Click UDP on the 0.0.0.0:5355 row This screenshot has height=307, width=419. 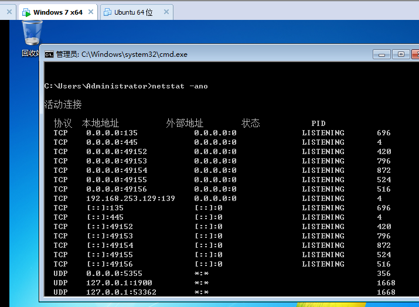pos(61,274)
